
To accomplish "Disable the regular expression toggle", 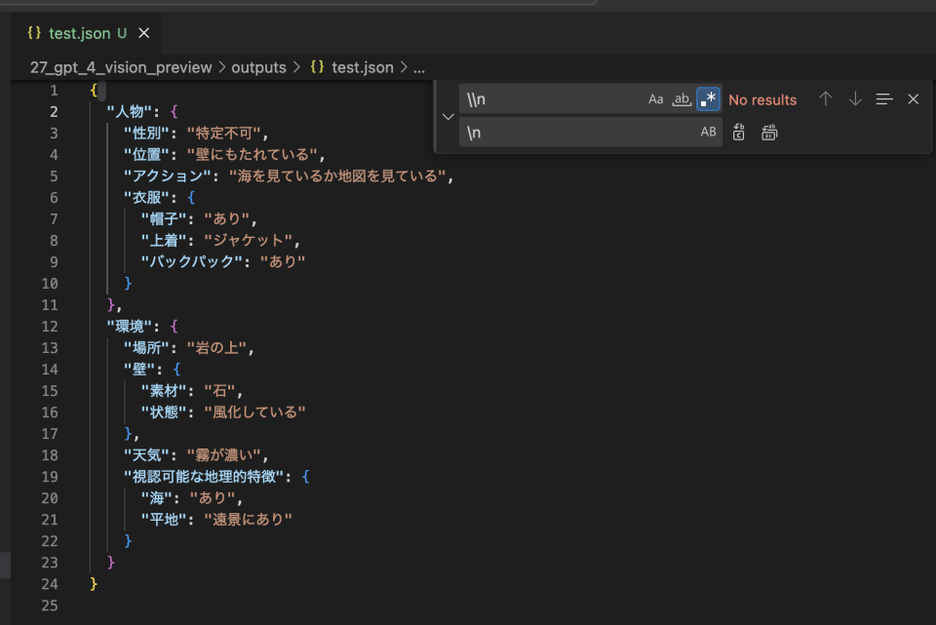I will tap(710, 98).
